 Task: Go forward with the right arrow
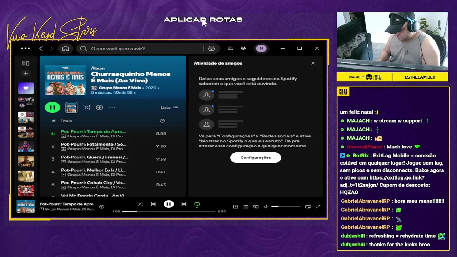click(x=51, y=49)
